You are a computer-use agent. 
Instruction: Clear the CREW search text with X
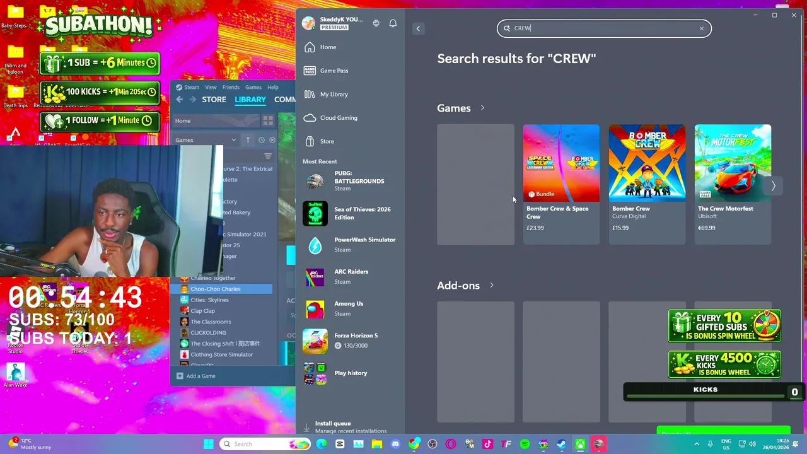coord(701,28)
